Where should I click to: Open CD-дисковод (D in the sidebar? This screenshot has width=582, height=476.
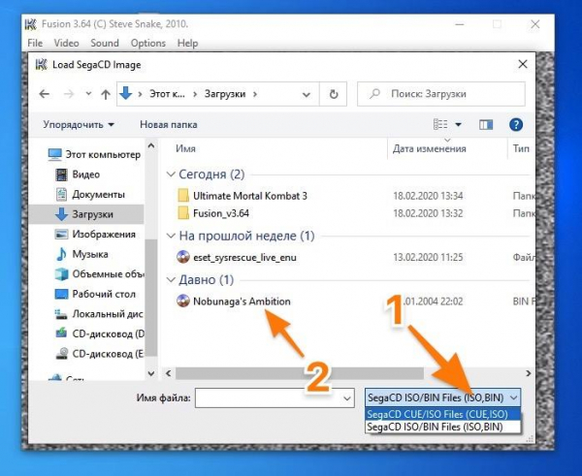pyautogui.click(x=100, y=333)
